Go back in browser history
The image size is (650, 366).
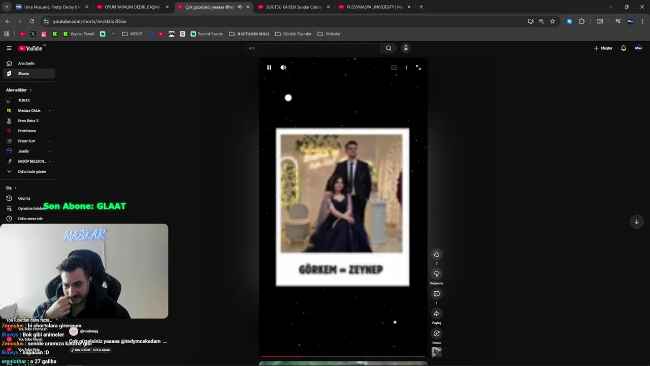point(7,21)
